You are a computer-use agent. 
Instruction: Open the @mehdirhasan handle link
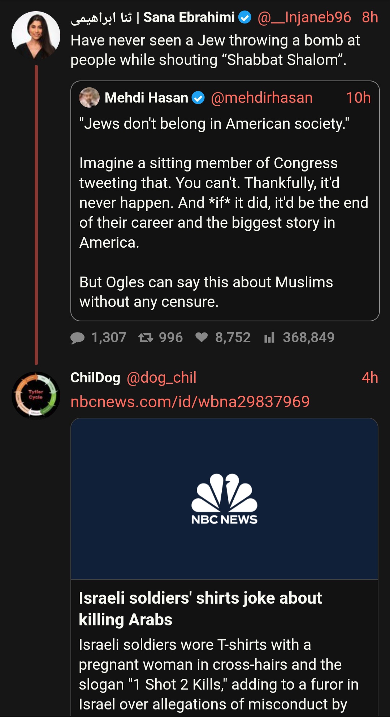click(261, 98)
